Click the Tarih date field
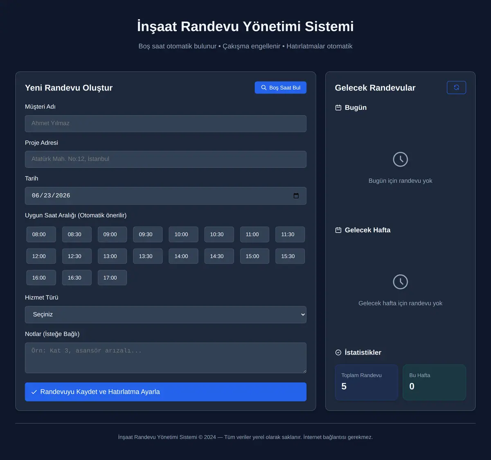 pyautogui.click(x=166, y=196)
